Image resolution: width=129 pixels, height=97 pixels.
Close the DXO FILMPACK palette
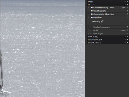click(x=127, y=43)
